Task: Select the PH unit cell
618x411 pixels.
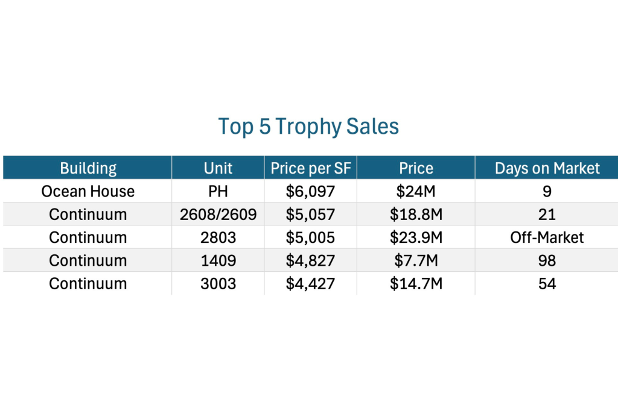Action: point(218,192)
